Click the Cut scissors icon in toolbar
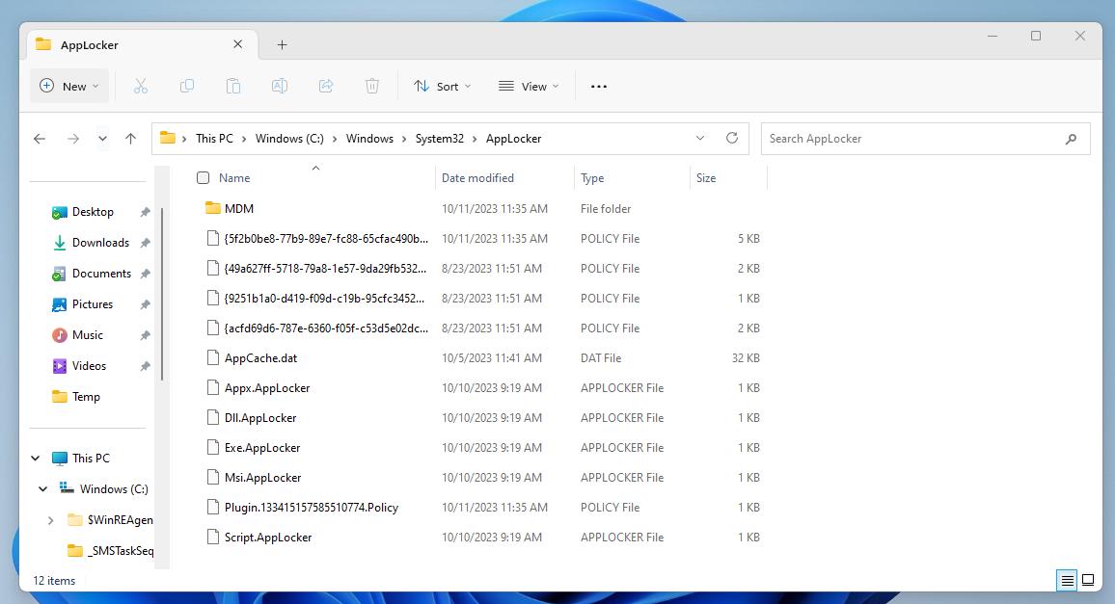 (x=141, y=87)
